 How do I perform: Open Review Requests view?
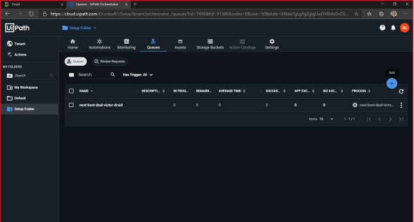click(x=110, y=61)
